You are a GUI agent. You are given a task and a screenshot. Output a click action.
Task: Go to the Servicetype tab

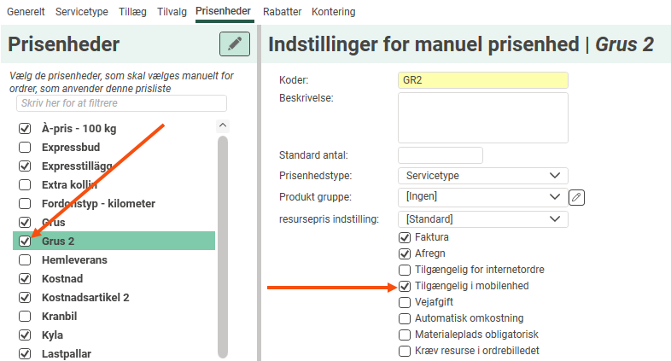click(x=81, y=12)
